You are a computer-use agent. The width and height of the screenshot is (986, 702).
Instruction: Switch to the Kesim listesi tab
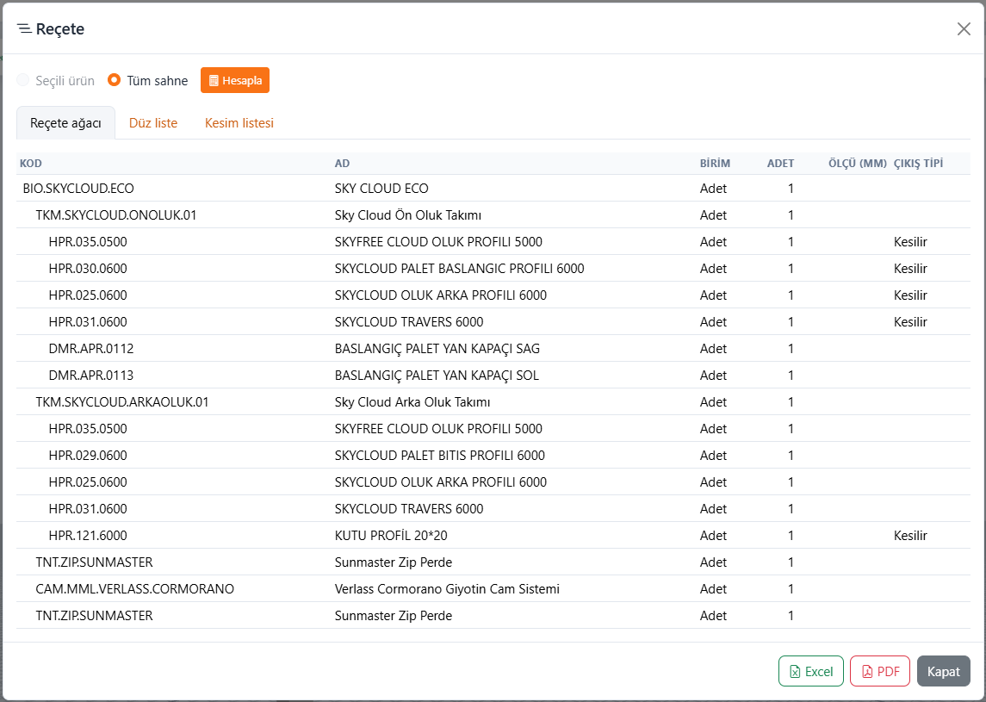point(239,122)
